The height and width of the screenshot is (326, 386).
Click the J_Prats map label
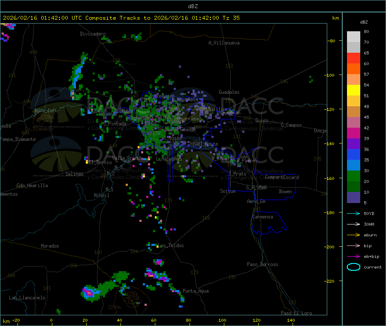(x=237, y=173)
